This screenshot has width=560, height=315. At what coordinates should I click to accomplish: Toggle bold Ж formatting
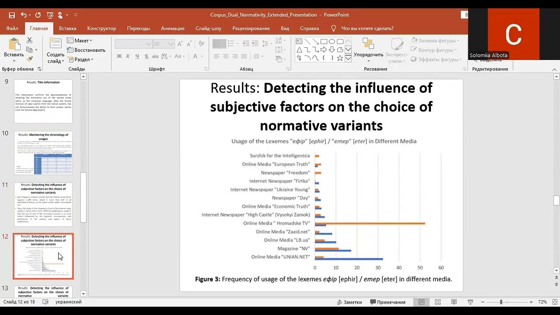(x=119, y=56)
